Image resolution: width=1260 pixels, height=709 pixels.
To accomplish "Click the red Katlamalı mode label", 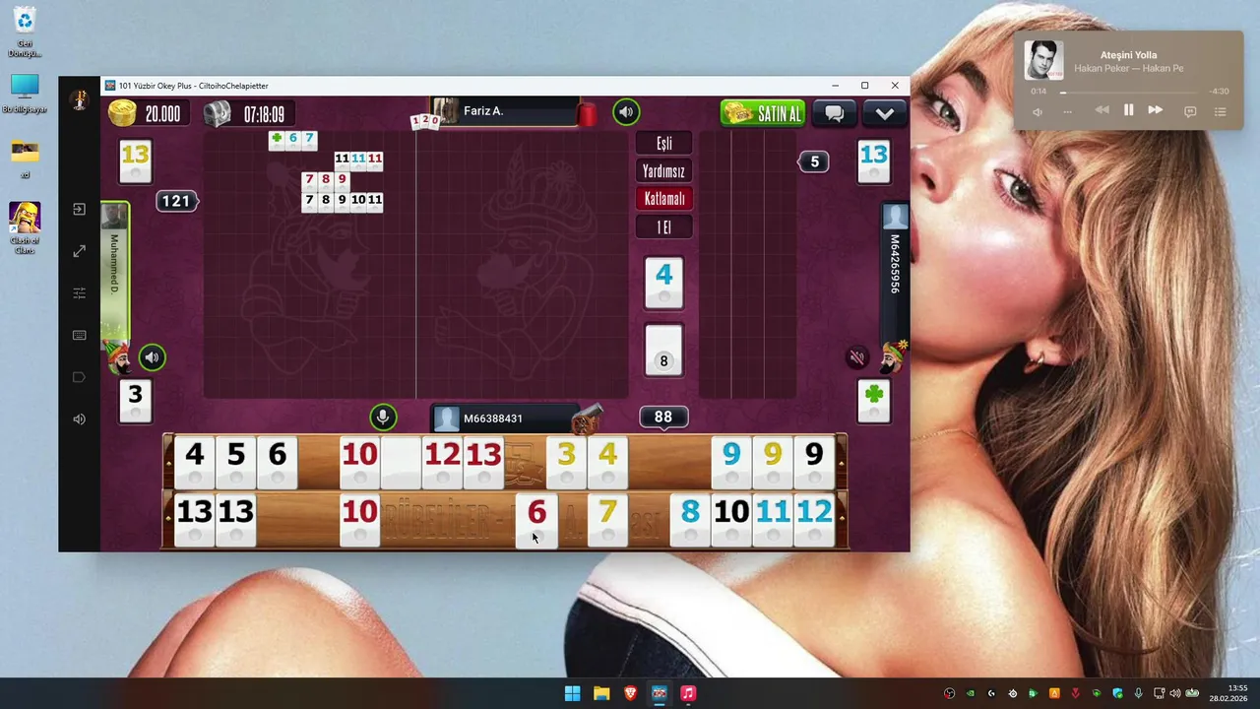I will tap(664, 199).
